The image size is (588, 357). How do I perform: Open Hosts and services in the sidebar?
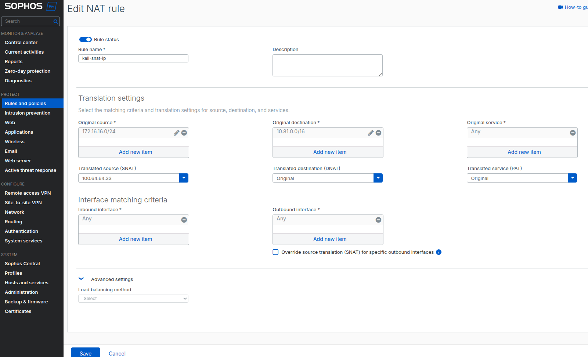[26, 283]
